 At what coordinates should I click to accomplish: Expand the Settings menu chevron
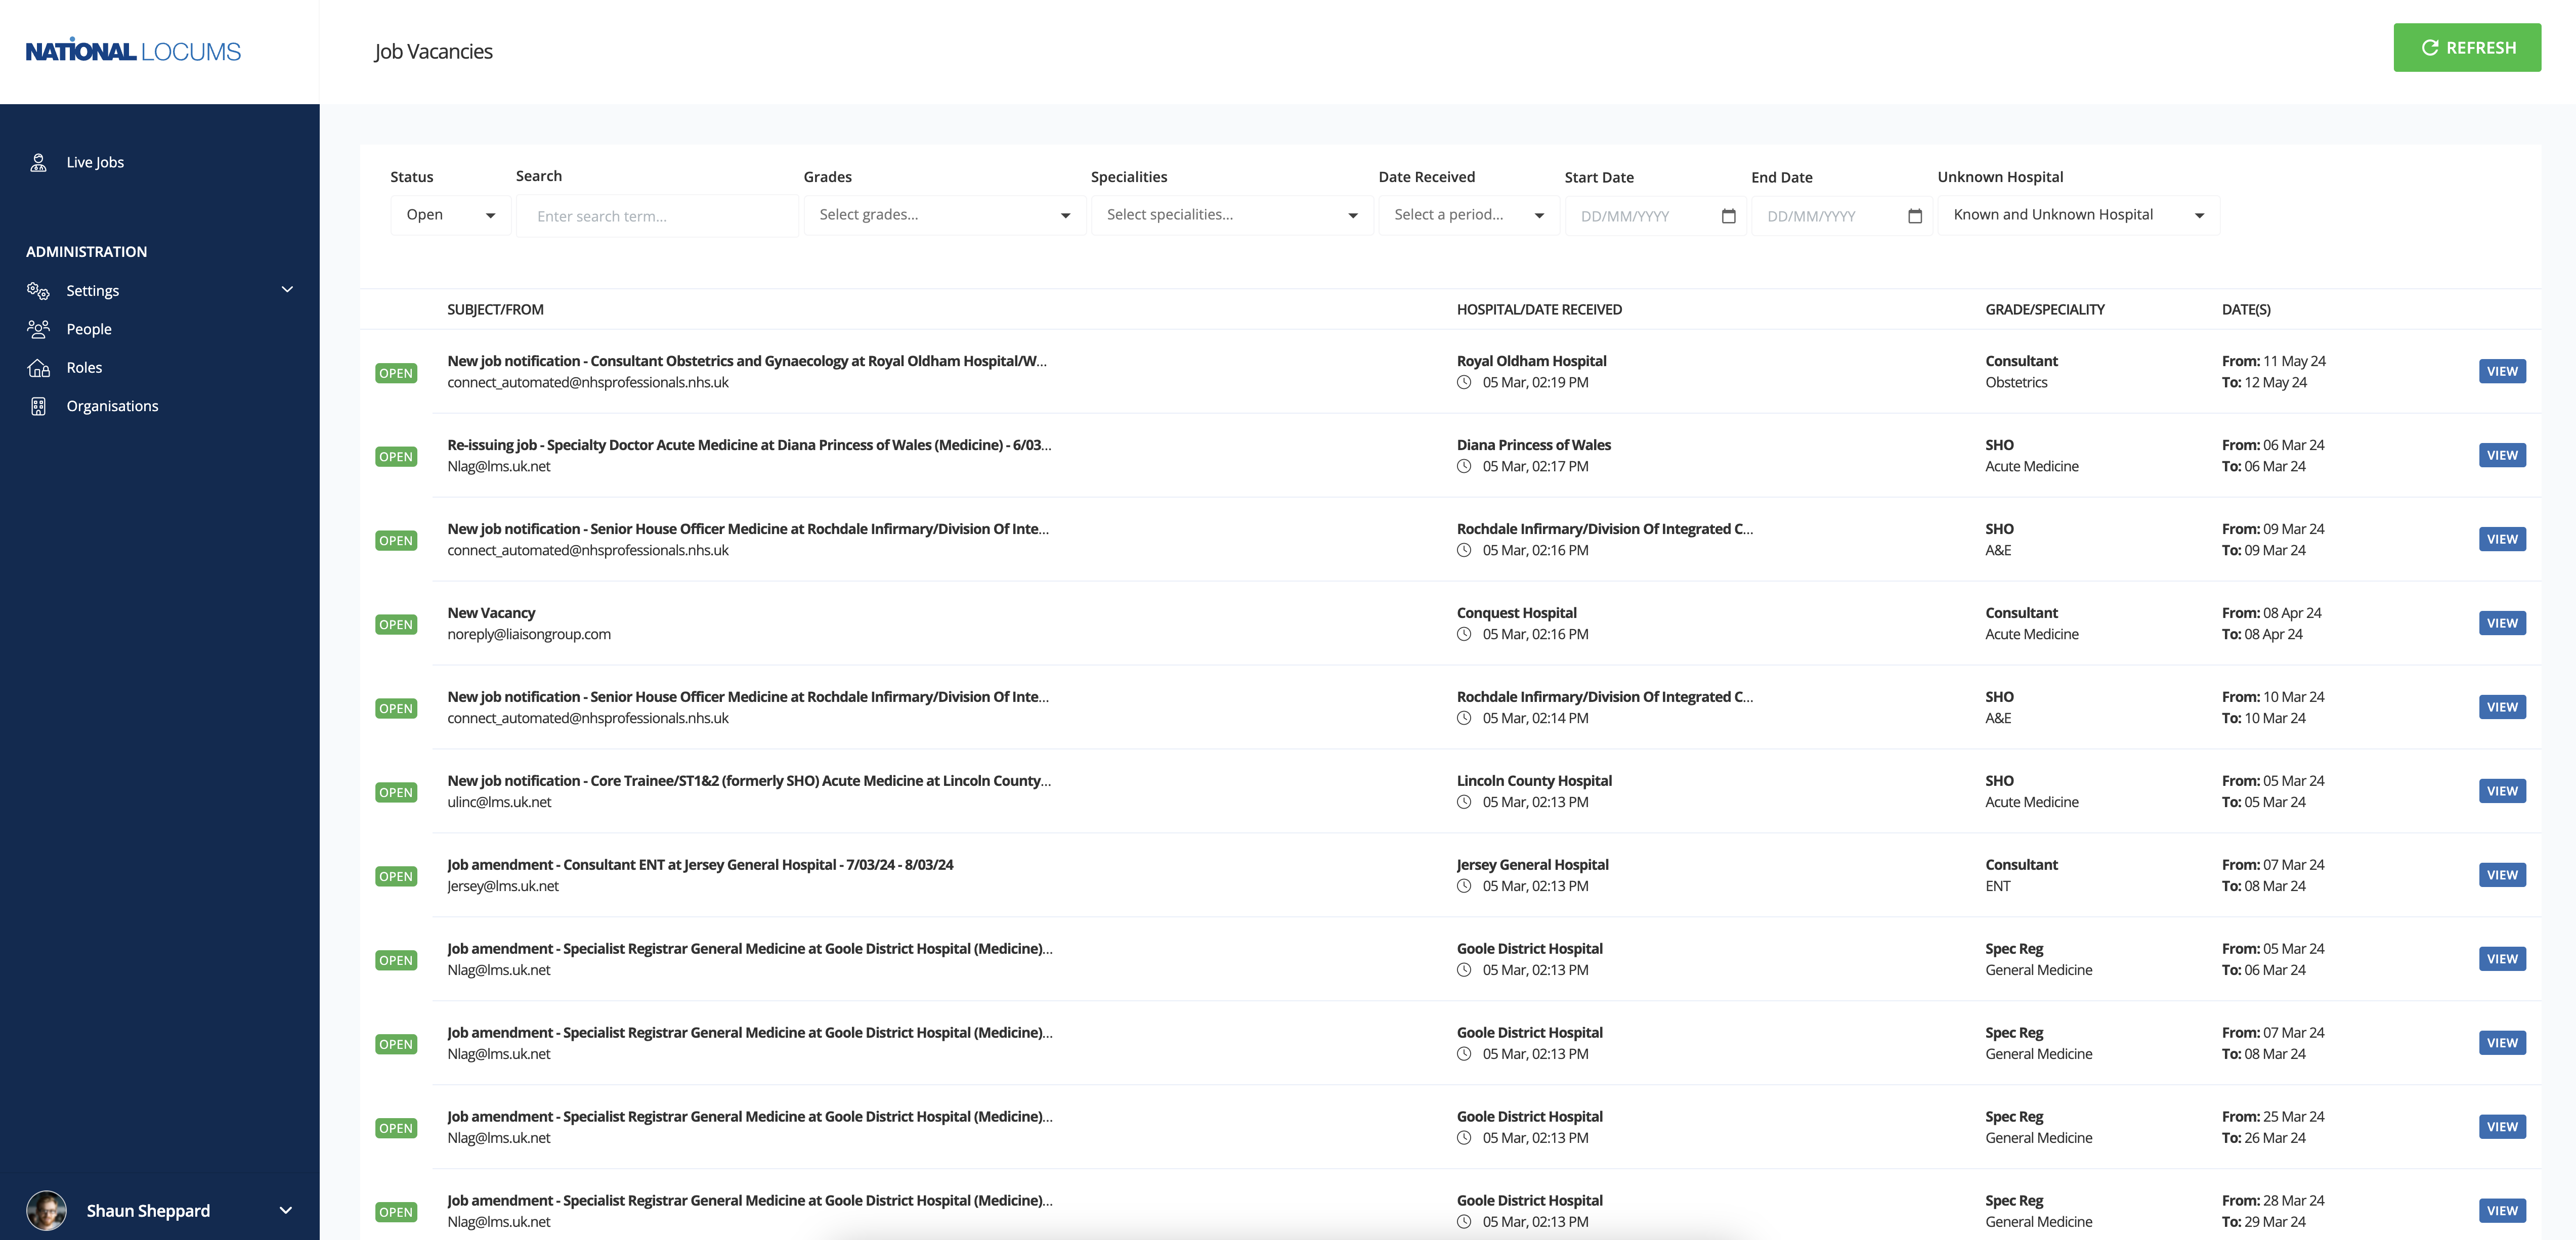pyautogui.click(x=287, y=290)
